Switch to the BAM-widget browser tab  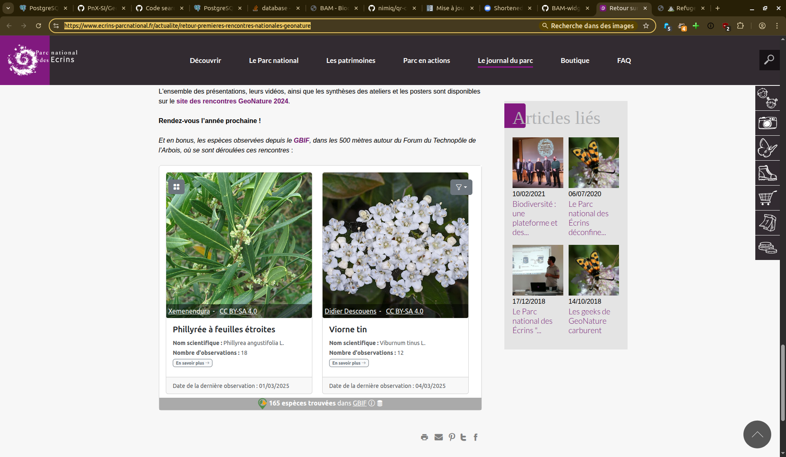[x=565, y=8]
